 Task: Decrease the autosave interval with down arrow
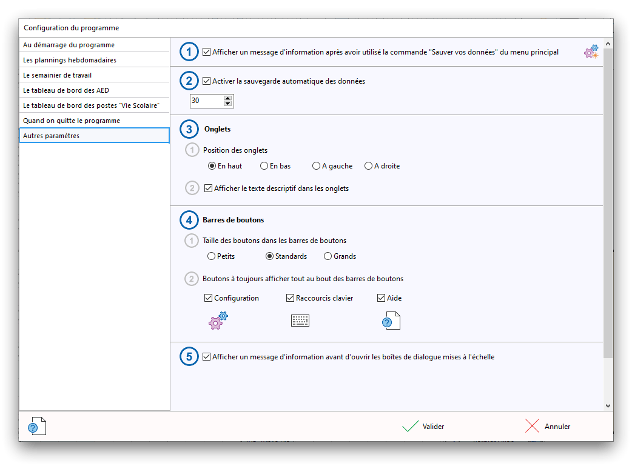pos(228,104)
